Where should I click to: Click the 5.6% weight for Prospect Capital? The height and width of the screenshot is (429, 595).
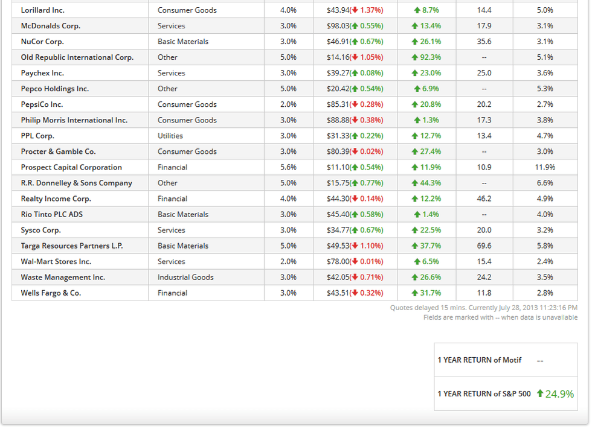click(x=288, y=168)
